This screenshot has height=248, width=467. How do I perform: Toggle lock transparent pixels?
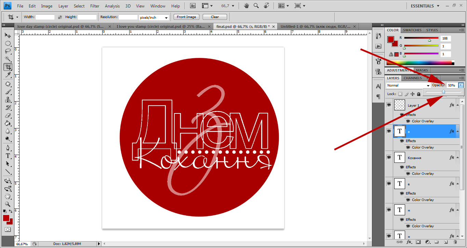400,94
